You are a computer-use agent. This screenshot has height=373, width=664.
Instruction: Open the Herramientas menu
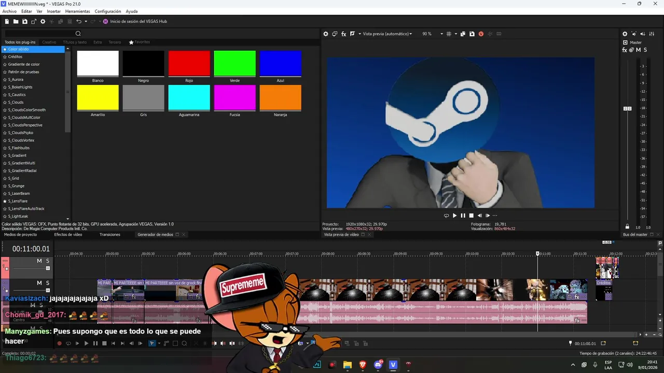tap(77, 11)
